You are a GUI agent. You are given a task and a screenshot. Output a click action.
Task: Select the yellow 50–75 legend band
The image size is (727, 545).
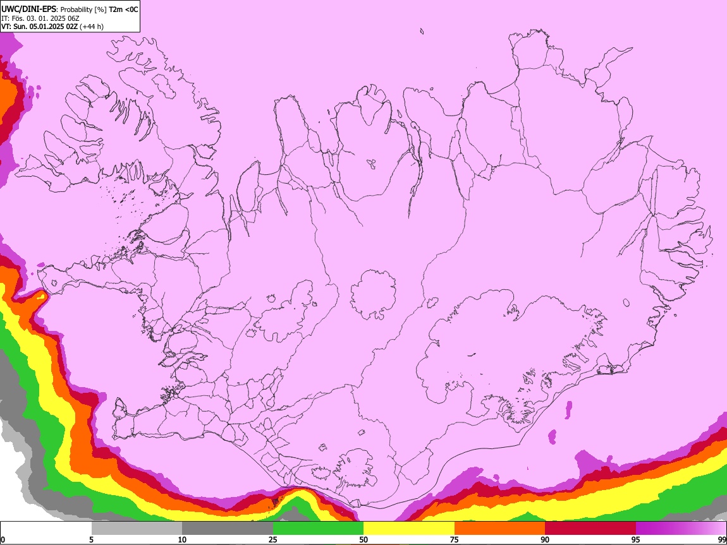(x=409, y=529)
